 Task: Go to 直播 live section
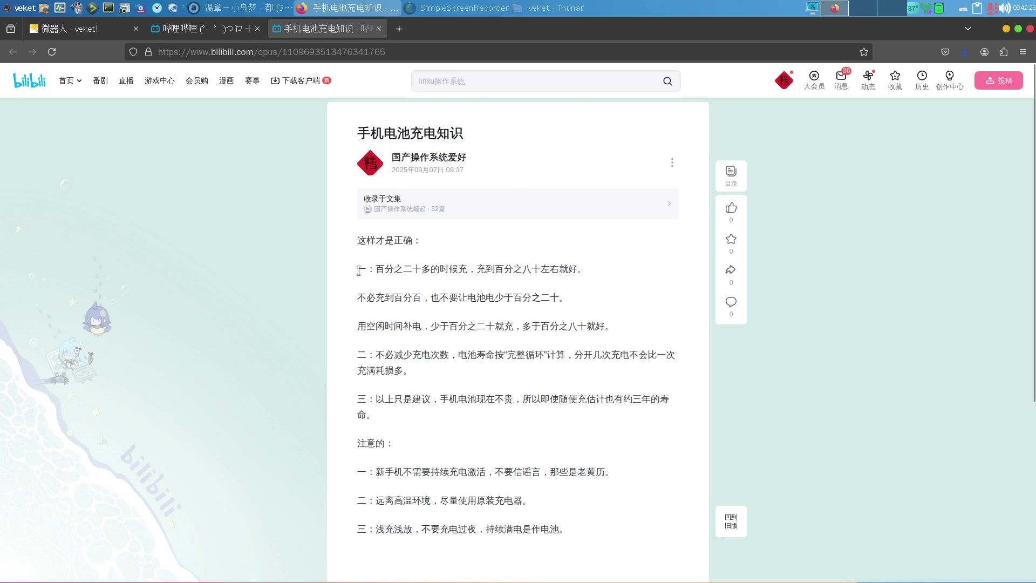[126, 80]
